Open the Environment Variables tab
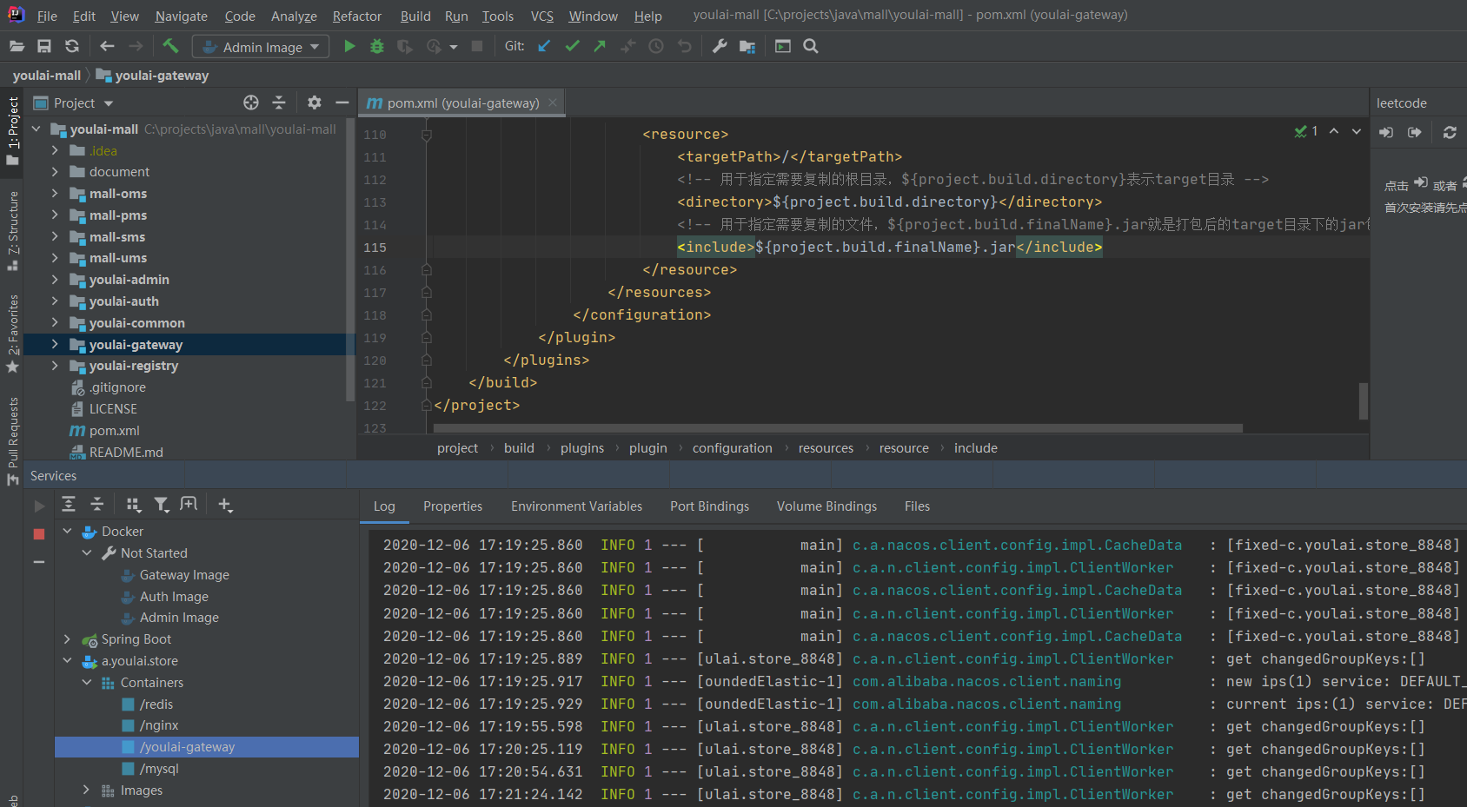 click(x=576, y=506)
